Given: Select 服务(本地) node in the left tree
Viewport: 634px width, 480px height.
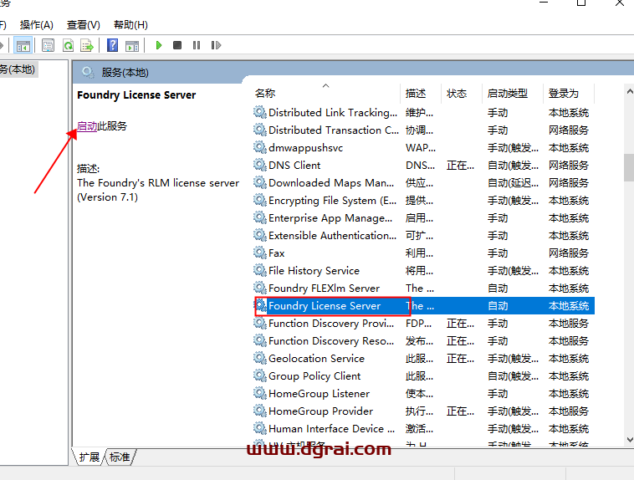Looking at the screenshot, I should pos(18,69).
